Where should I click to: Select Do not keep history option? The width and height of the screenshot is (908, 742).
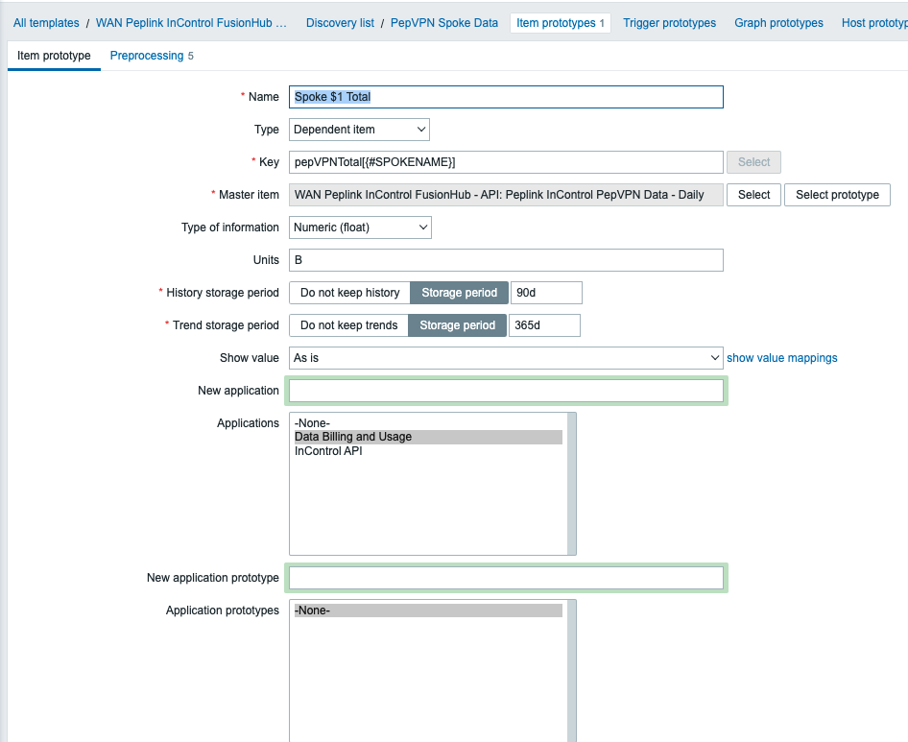tap(349, 293)
